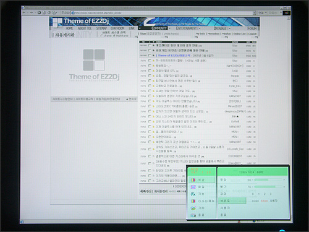Expand the Database menu dropdown arrow
This screenshot has height=232, width=309.
[230, 28]
